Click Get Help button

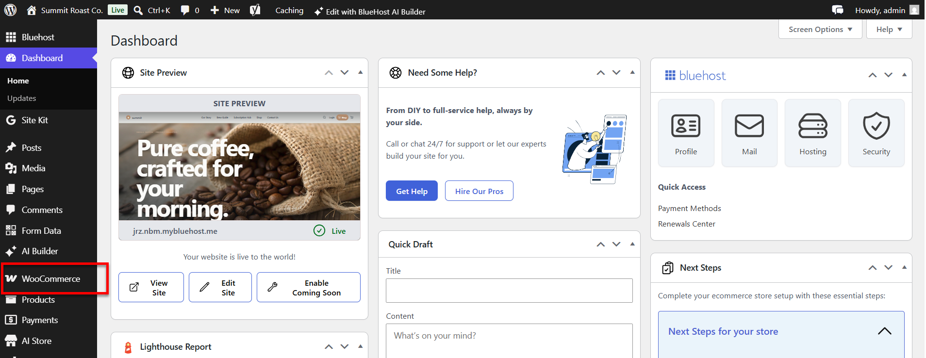[412, 191]
